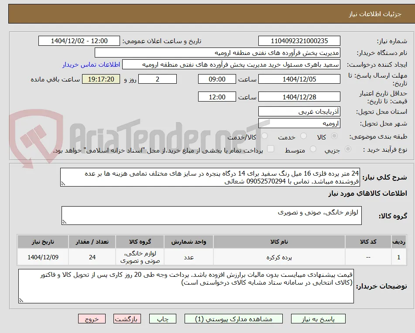Click the کد کالا column header
Viewport: 415px width, 333px height.
[368, 242]
